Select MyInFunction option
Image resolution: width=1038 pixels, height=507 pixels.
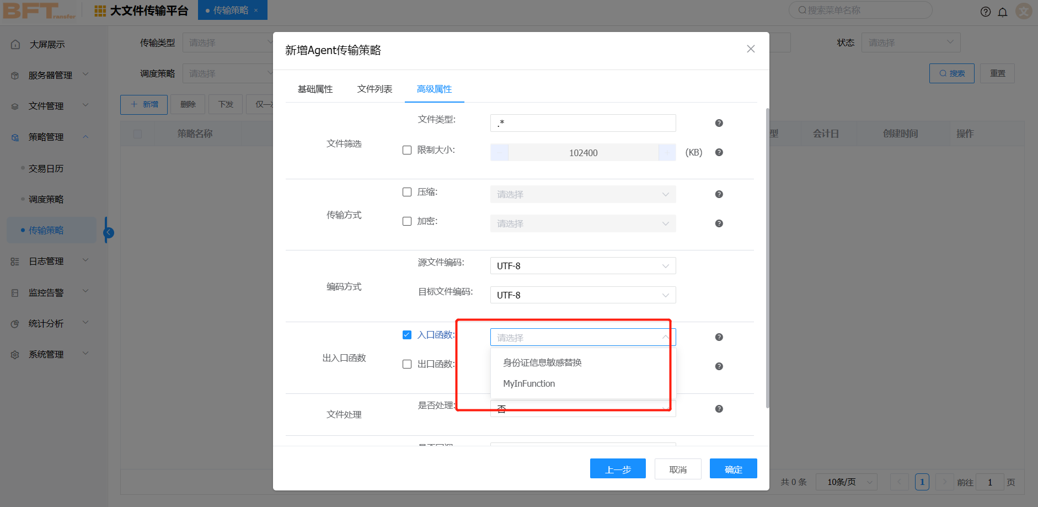[x=583, y=383]
